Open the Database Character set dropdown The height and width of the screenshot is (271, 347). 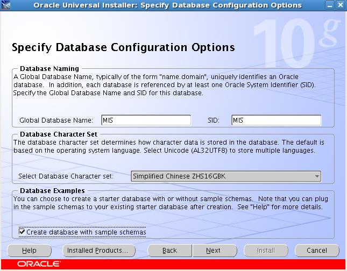[226, 176]
